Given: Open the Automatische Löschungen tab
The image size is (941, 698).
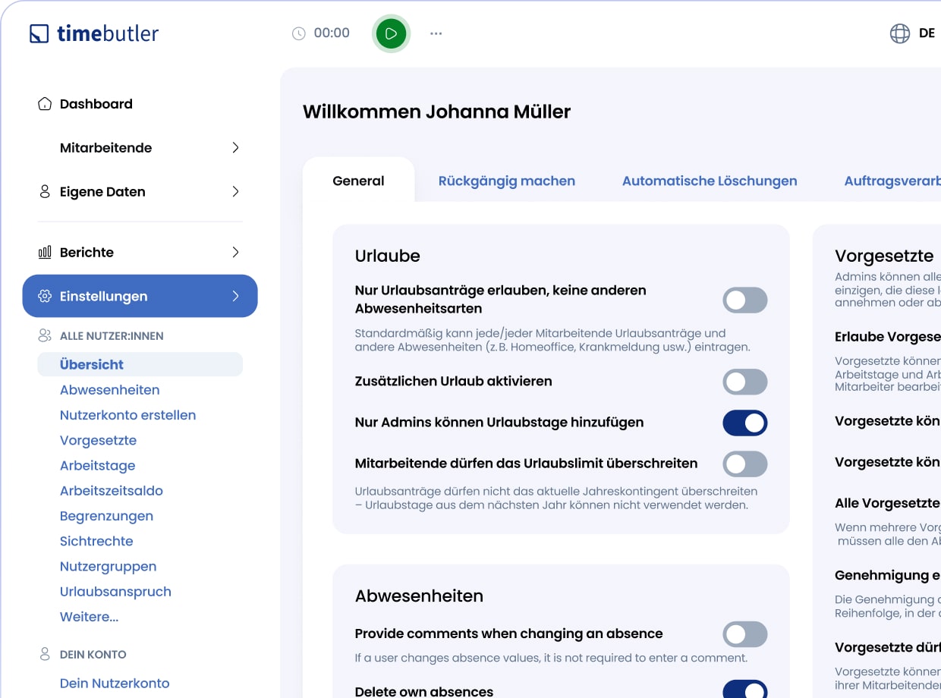Looking at the screenshot, I should (709, 181).
